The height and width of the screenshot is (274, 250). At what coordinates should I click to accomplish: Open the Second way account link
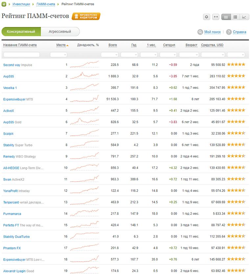click(x=12, y=65)
